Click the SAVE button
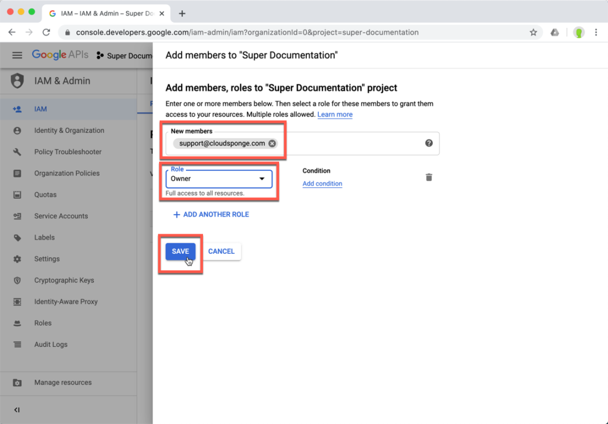 click(x=180, y=251)
